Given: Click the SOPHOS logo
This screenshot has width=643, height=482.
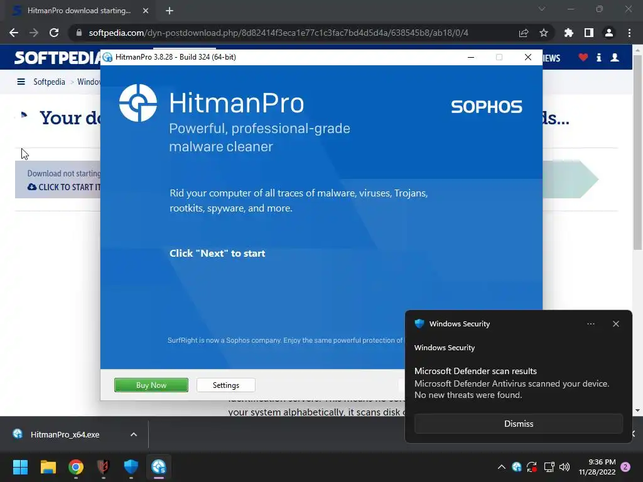Looking at the screenshot, I should [487, 107].
